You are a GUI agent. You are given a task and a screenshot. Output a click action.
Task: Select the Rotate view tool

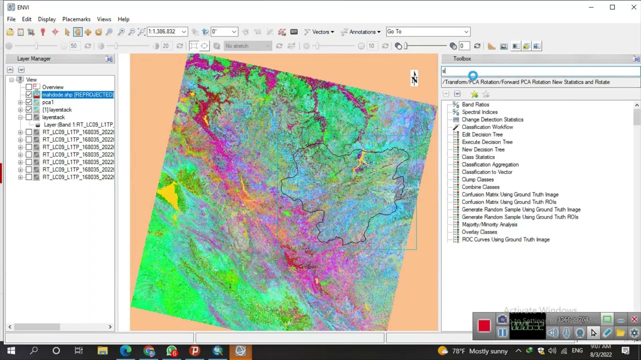click(x=99, y=32)
